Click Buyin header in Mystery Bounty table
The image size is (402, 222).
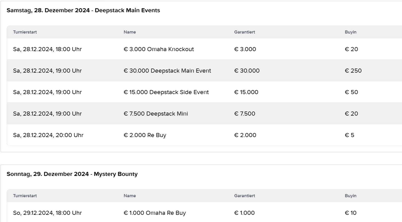coord(350,196)
